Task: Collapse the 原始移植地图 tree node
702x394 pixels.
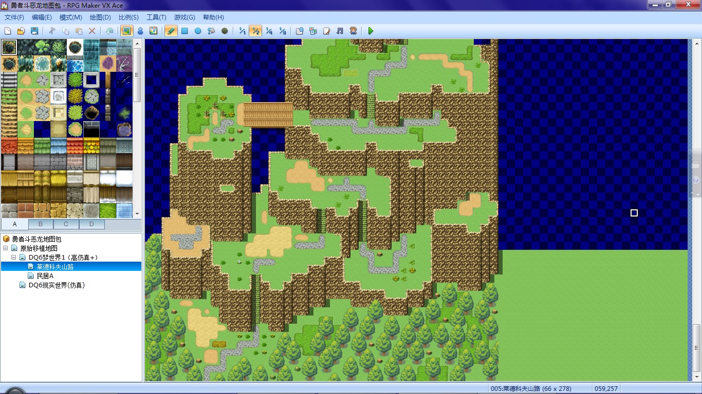Action: (6, 248)
